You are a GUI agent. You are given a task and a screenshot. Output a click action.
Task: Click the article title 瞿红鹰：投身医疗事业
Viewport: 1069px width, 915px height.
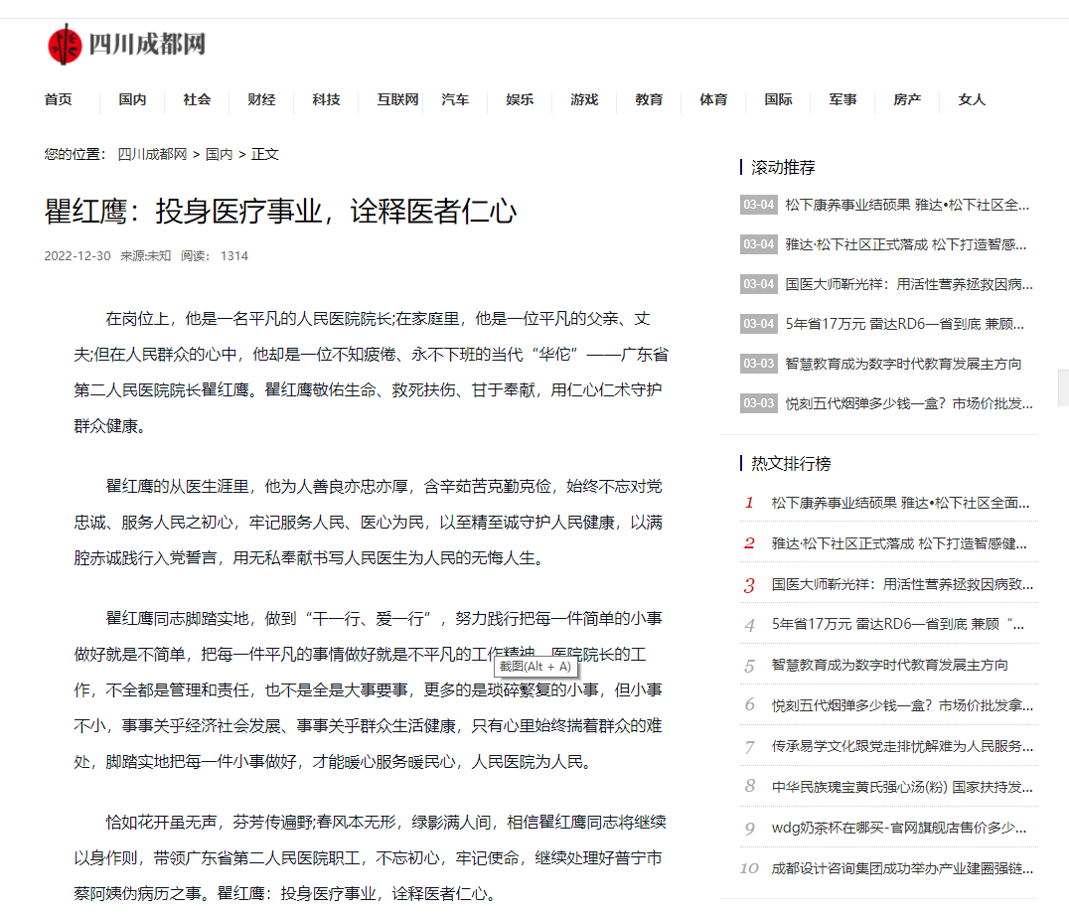280,211
